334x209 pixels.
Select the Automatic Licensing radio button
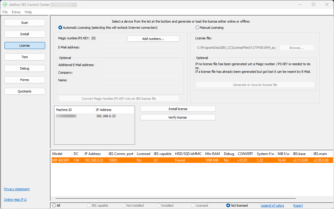point(60,28)
